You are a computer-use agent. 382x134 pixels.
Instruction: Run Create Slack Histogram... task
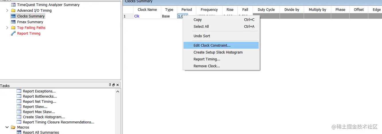[x=44, y=117]
